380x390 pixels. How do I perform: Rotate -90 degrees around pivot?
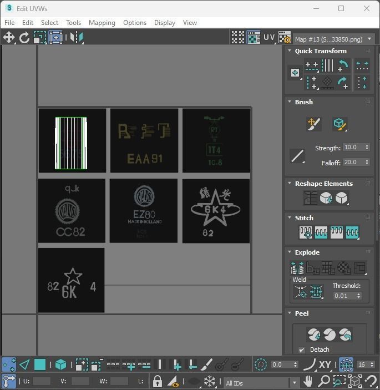pos(343,66)
